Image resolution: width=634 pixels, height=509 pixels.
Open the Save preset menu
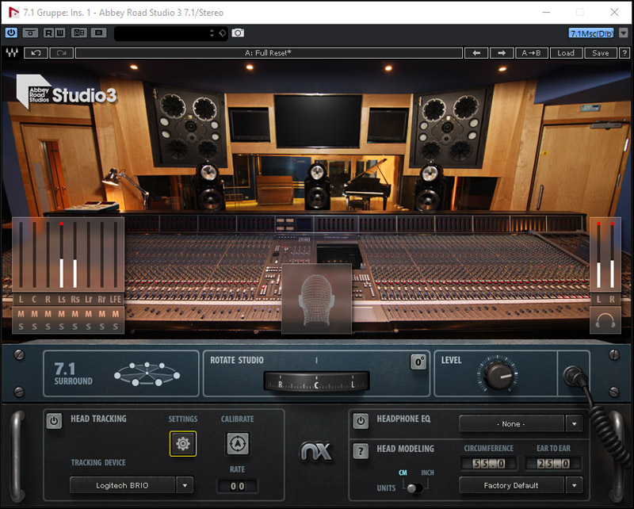click(601, 53)
